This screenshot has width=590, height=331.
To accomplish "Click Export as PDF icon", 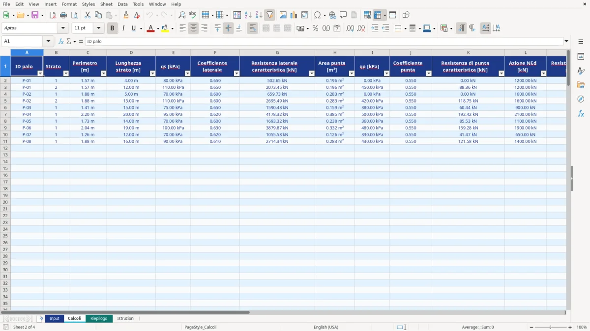I will click(x=53, y=15).
